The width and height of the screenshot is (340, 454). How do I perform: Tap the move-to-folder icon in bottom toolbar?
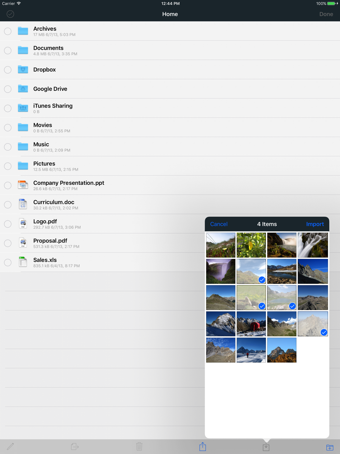tap(75, 447)
